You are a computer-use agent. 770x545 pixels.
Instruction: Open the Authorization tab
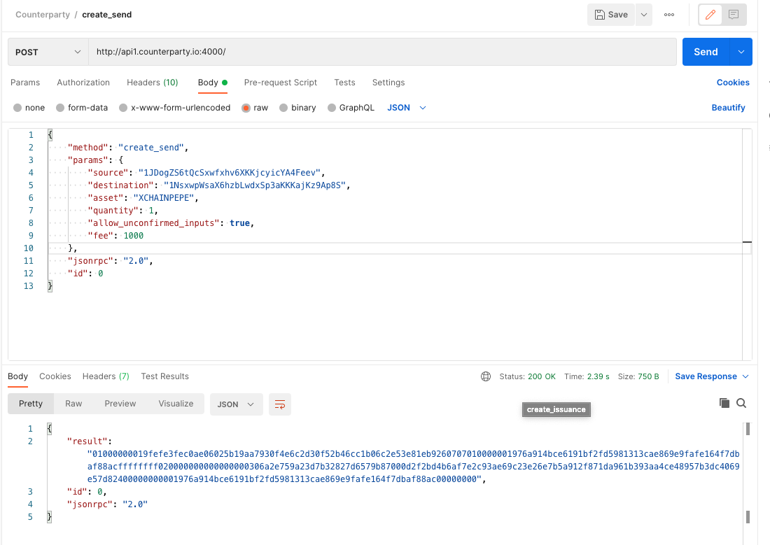coord(83,83)
